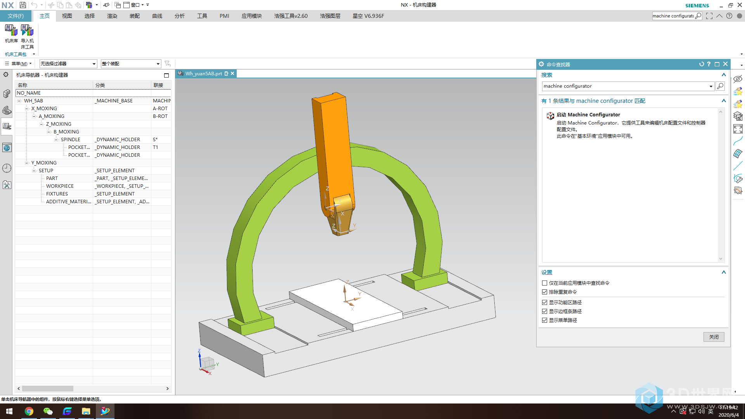Image resolution: width=745 pixels, height=419 pixels.
Task: Click the show/hide eye icon on right toolbar
Action: coord(738,79)
